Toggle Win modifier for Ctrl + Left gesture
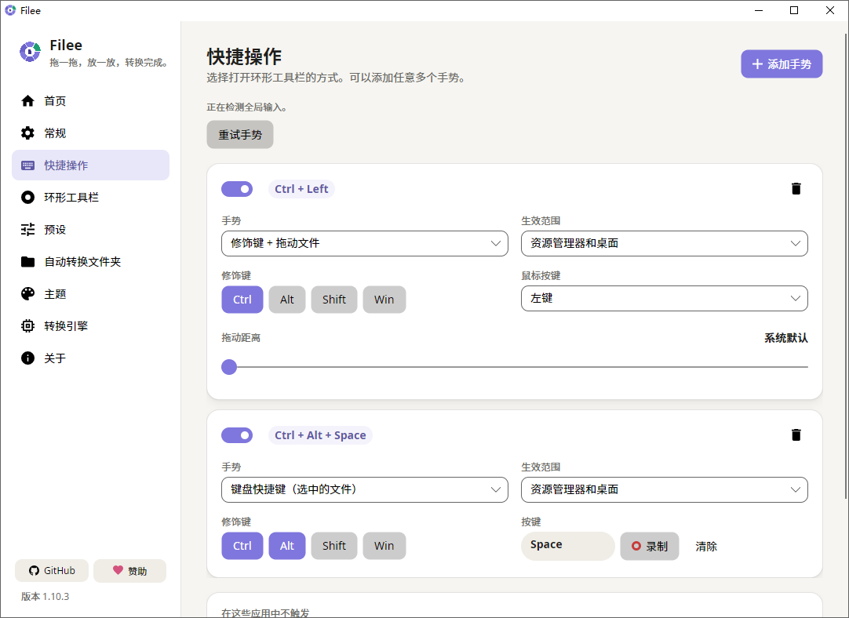The height and width of the screenshot is (618, 849). 384,300
